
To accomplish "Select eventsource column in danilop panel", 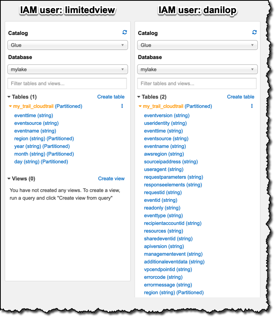I will [x=166, y=139].
